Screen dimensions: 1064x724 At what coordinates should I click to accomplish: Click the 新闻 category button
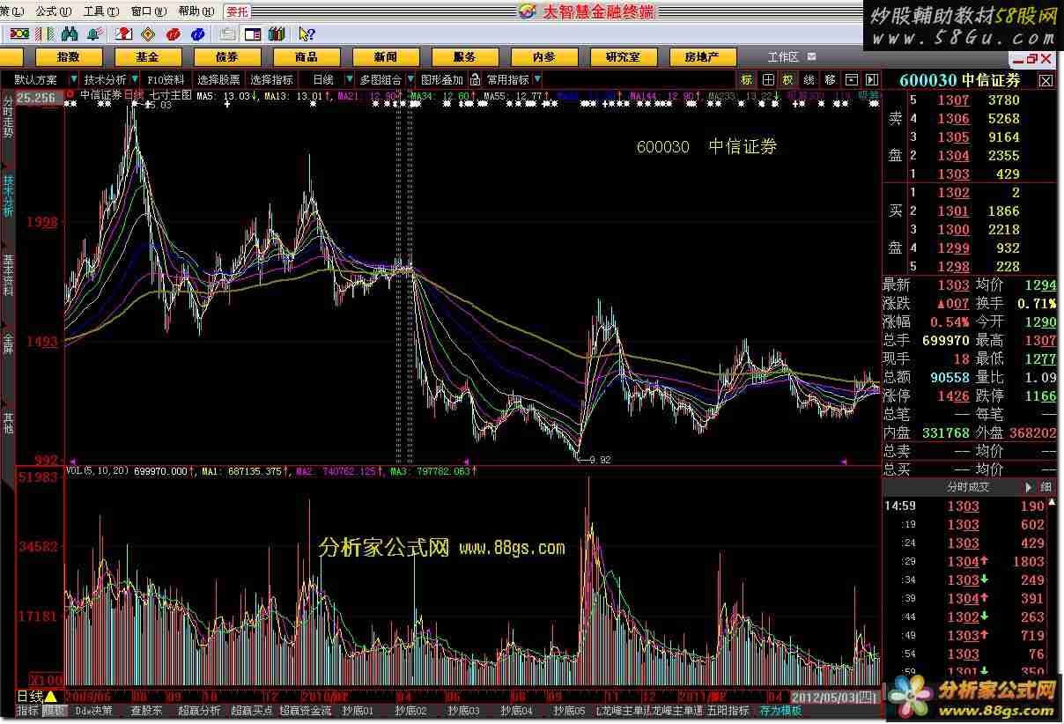[386, 57]
